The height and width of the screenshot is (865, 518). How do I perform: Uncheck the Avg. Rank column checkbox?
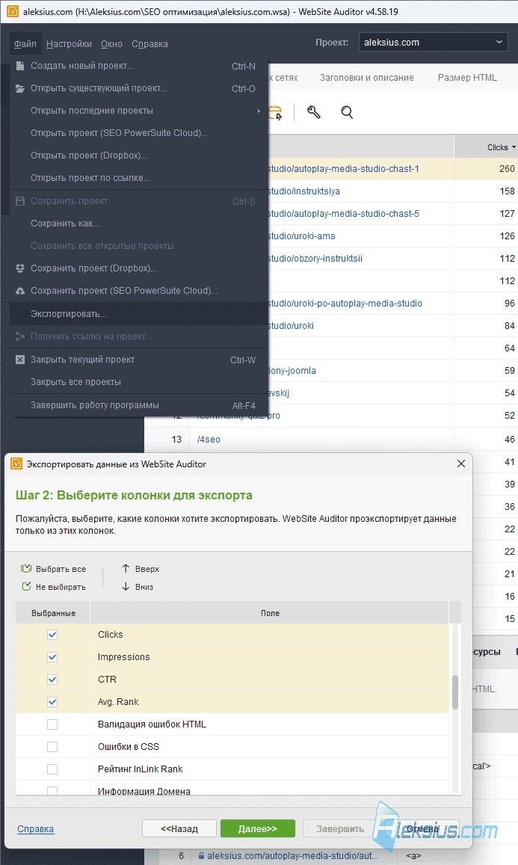52,702
